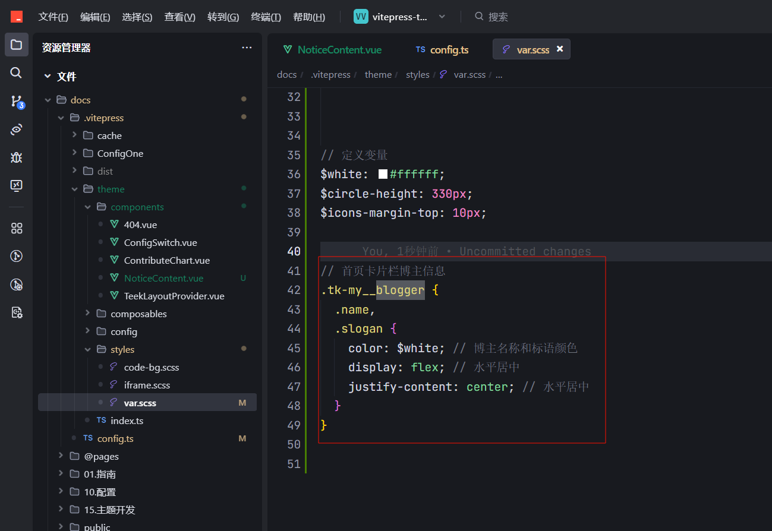Click the var.scss breadcrumb segment

(x=469, y=75)
